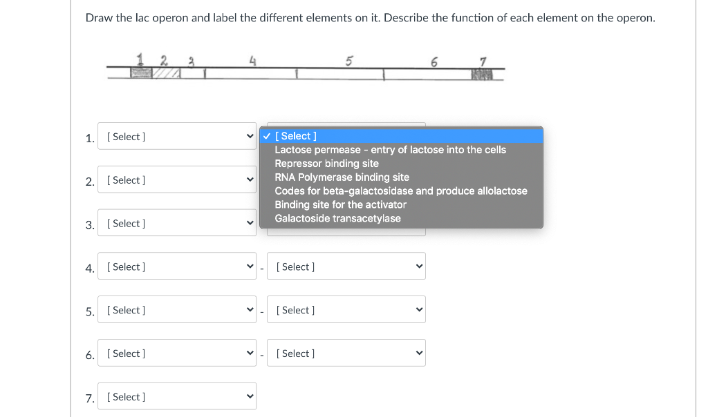This screenshot has height=417, width=708.
Task: Select the 'Lactose permease' option
Action: pyautogui.click(x=391, y=150)
